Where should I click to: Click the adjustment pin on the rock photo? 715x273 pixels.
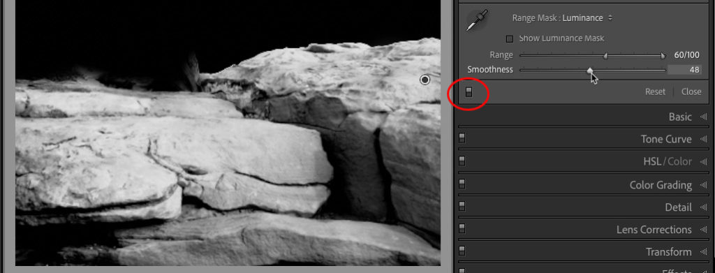pos(425,80)
